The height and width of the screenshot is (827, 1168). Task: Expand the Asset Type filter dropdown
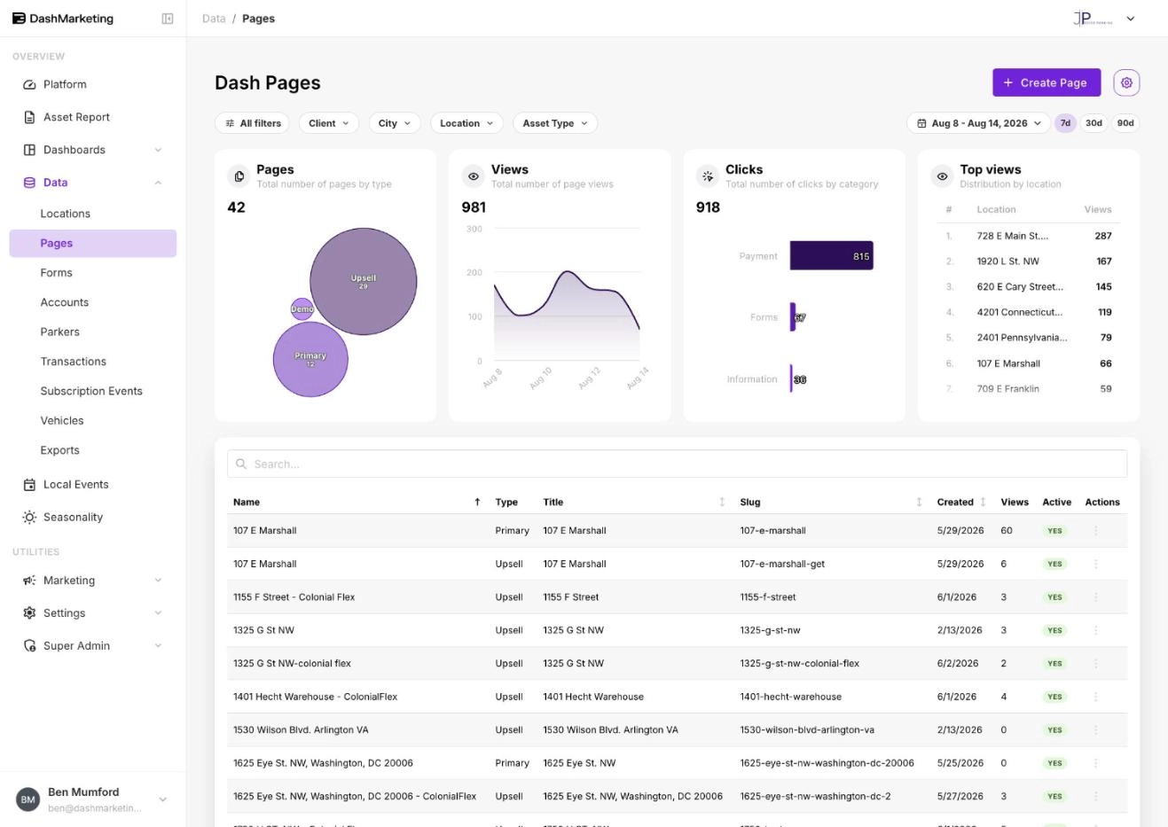(555, 123)
